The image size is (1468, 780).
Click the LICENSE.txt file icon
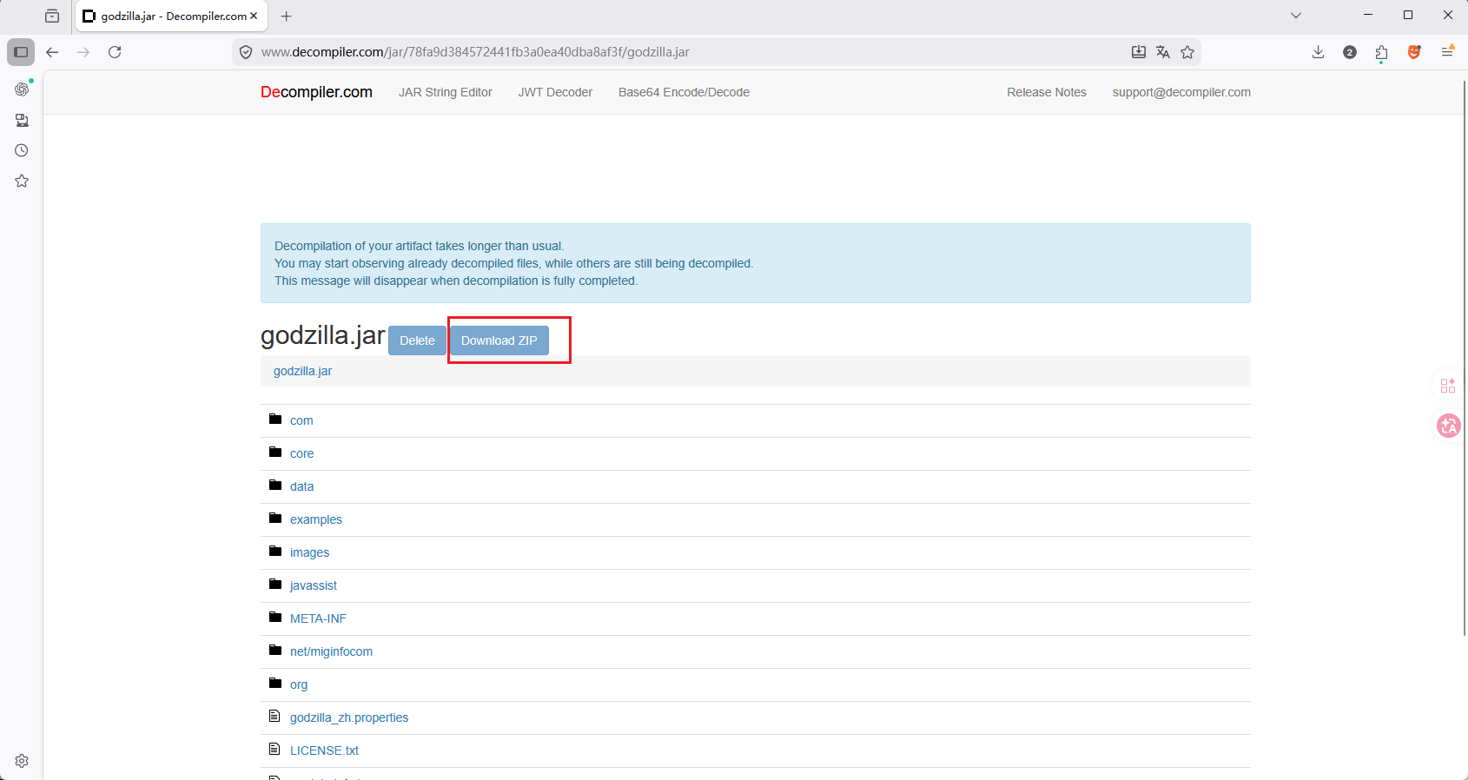(x=274, y=750)
